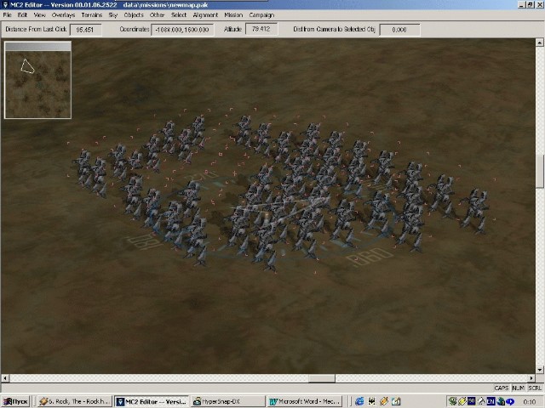Click the NUM status bar indicator
Viewport: 545px width, 408px height.
click(x=519, y=388)
